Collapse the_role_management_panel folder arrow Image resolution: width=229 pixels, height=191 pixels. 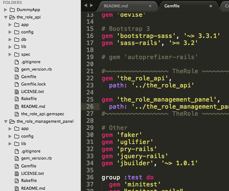[6, 121]
